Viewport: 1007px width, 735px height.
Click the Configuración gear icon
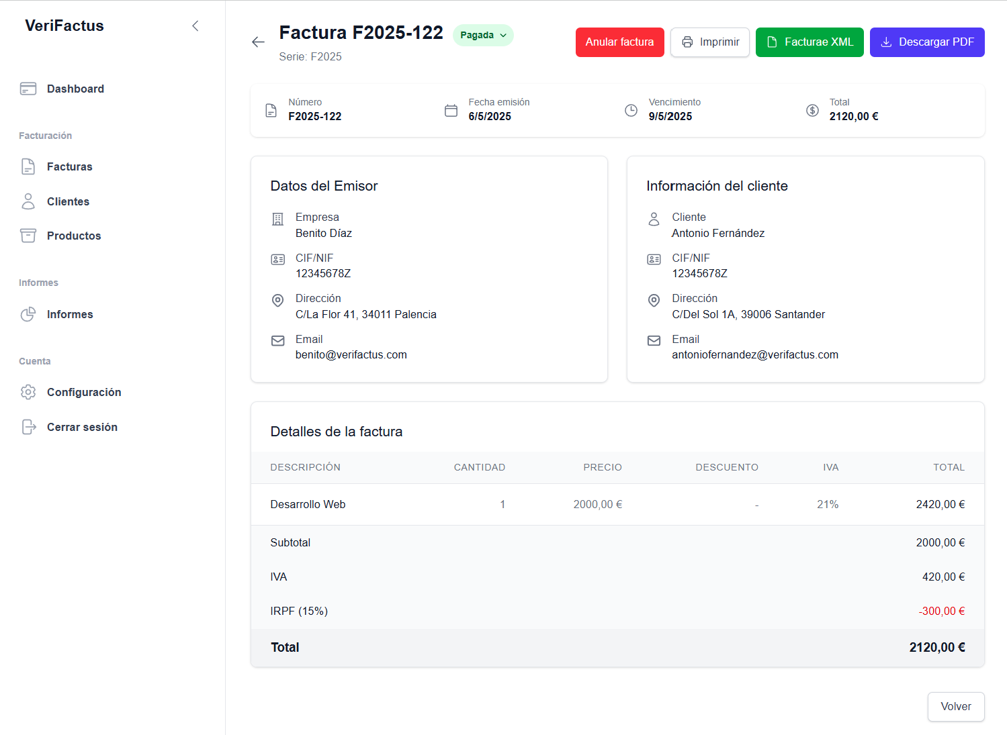(28, 392)
